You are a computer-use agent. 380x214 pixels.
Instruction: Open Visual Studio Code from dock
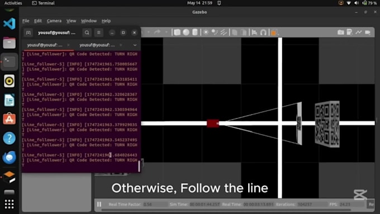click(9, 23)
